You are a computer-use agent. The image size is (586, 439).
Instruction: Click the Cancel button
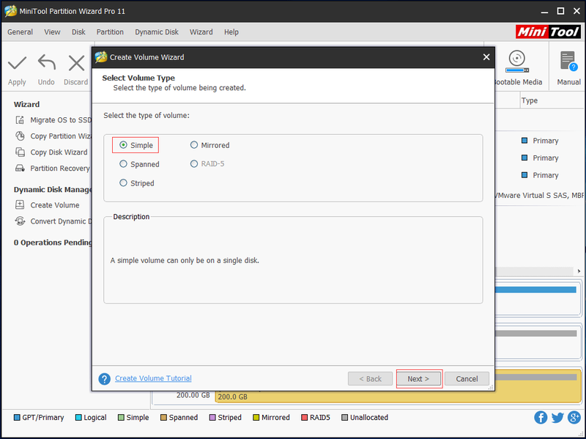tap(467, 379)
